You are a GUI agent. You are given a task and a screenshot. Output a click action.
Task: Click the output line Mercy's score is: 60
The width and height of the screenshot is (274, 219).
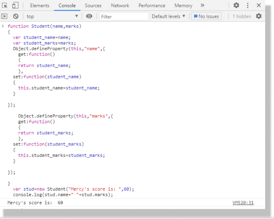(x=35, y=203)
